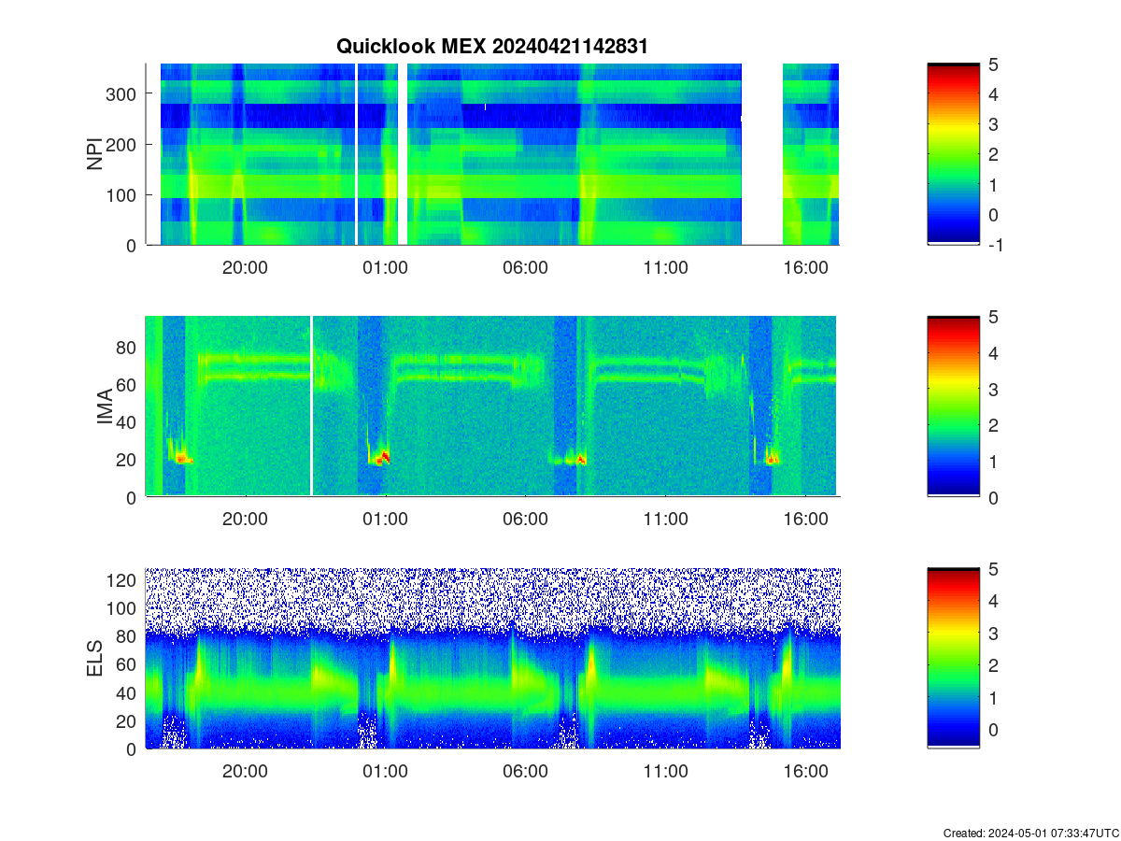Click the 20:00 tick under the IMA plot
This screenshot has height=841, width=1121.
pyautogui.click(x=245, y=520)
